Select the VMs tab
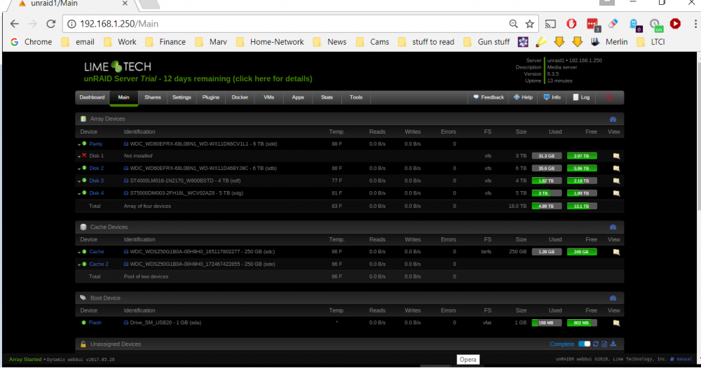The image size is (701, 373). (268, 97)
